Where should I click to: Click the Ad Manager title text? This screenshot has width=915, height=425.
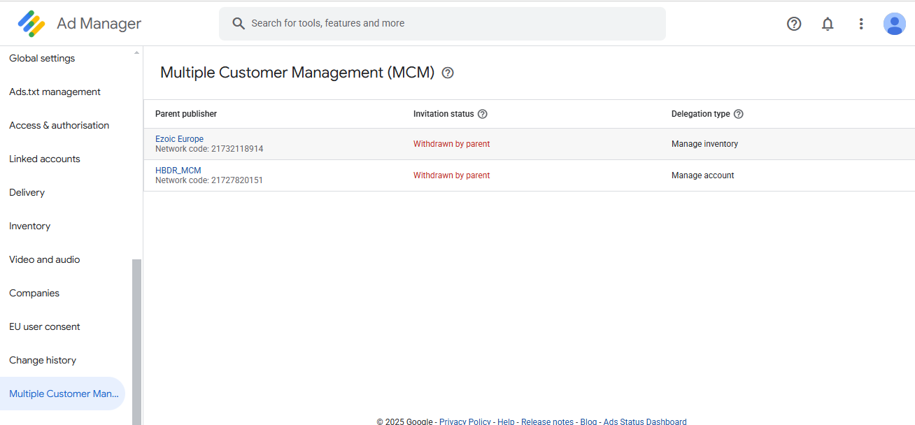[99, 24]
